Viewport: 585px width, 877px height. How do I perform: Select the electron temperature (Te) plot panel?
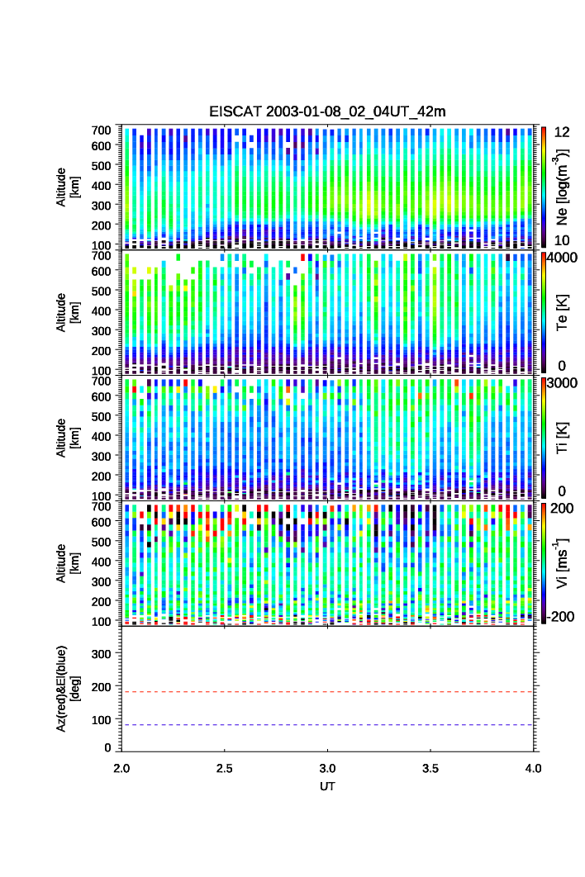point(329,312)
